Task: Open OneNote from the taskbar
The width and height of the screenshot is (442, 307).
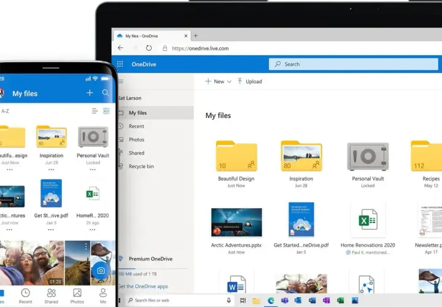Action: pos(326,300)
